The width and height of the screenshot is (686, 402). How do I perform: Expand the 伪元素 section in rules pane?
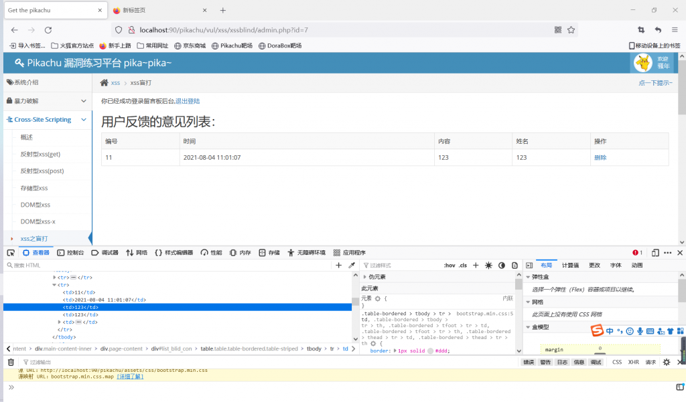coord(365,277)
